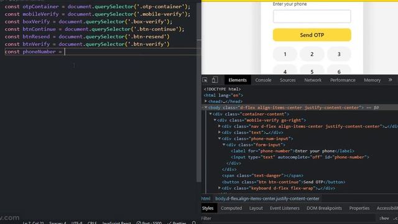Focus the Enter your phone input field
This screenshot has width=398, height=224.
tap(312, 16)
